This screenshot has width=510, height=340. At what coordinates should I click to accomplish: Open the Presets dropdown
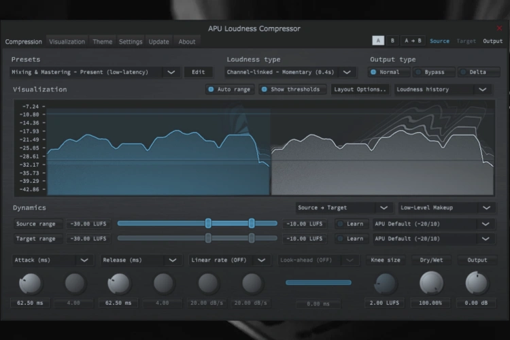pos(171,72)
